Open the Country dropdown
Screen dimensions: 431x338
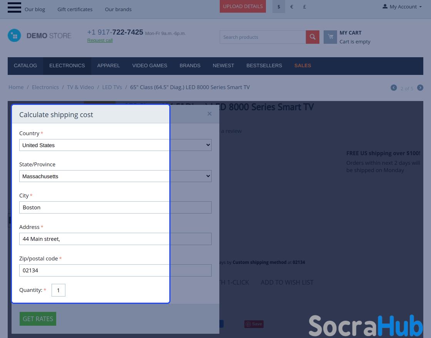point(115,145)
